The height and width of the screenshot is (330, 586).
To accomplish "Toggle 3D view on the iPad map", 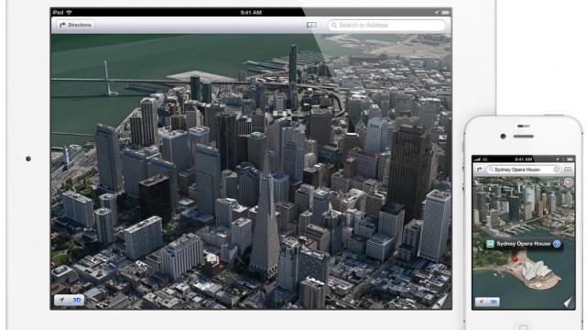I will [77, 300].
